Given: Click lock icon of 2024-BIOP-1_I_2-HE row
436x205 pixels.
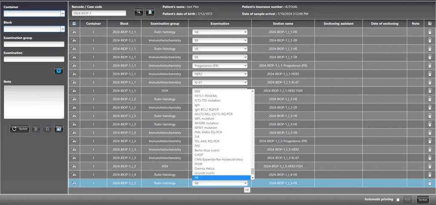Looking at the screenshot, I should tap(74, 99).
